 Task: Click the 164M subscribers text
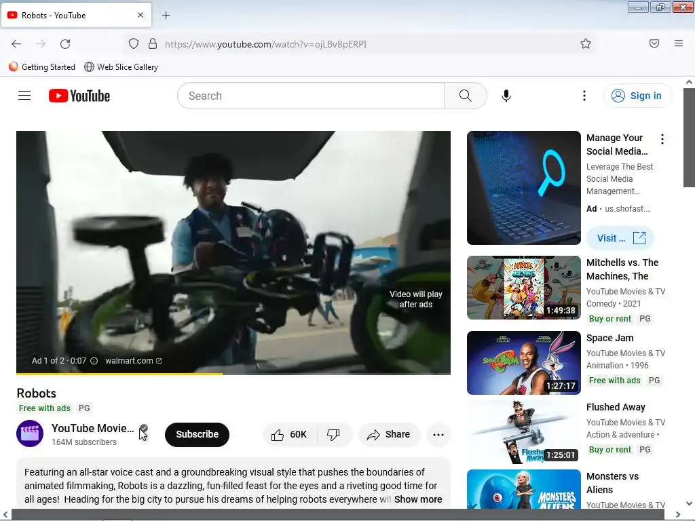tap(84, 442)
